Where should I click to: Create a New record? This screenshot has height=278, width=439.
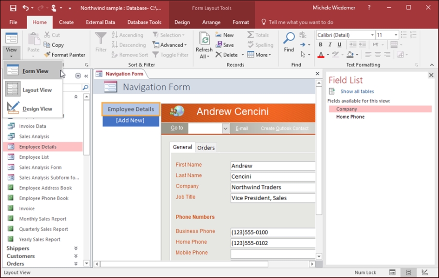(224, 35)
